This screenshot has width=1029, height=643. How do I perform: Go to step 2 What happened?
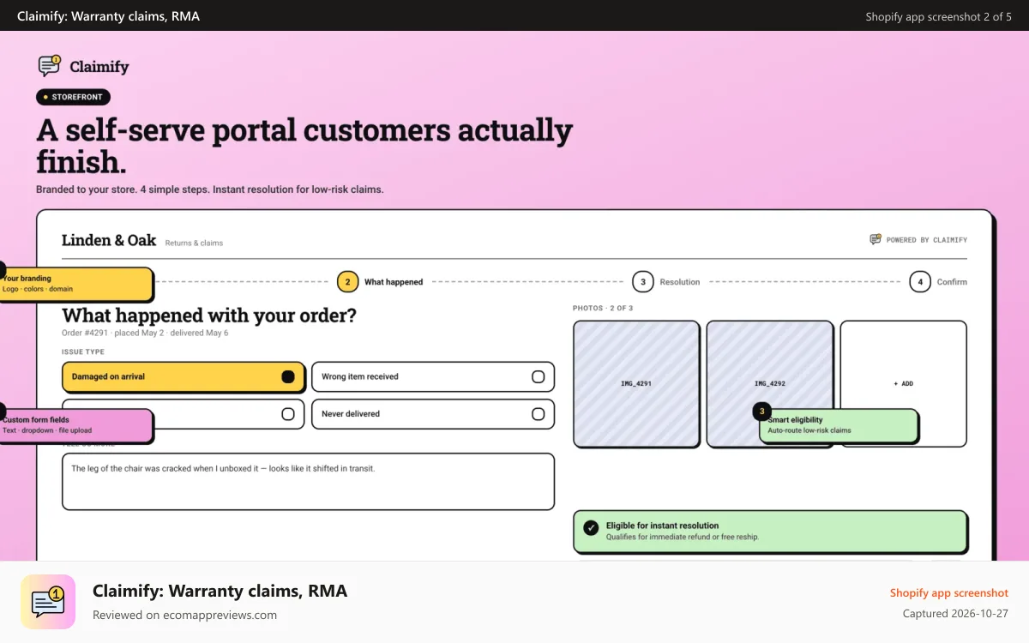tap(380, 282)
